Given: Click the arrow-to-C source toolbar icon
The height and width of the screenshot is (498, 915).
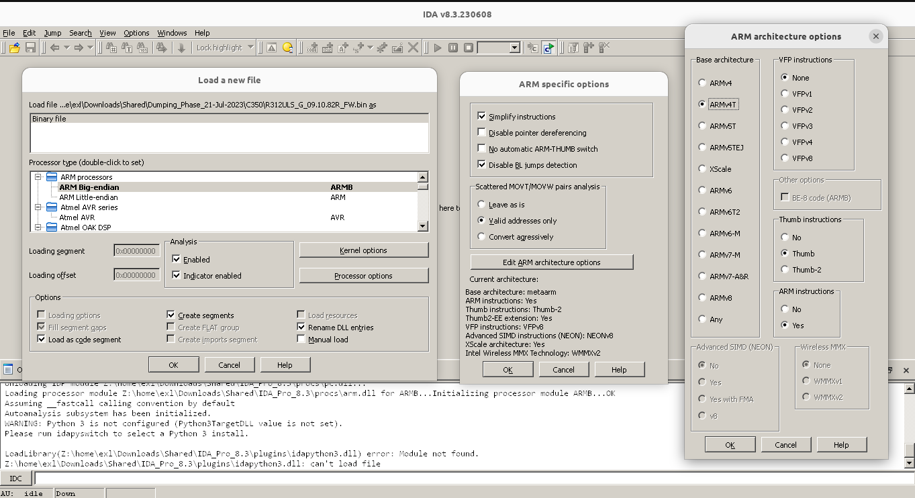Looking at the screenshot, I should point(532,48).
